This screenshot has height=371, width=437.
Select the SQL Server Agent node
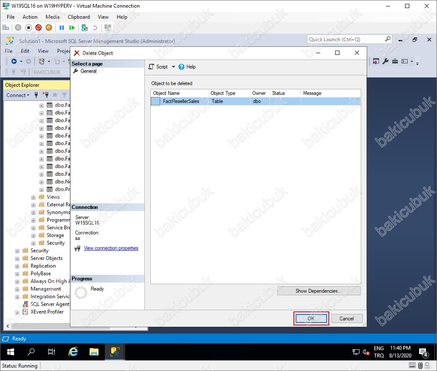coord(49,304)
